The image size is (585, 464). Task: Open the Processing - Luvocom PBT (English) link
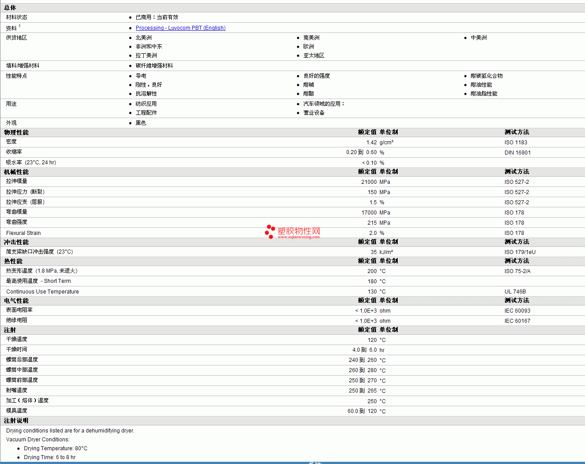[x=180, y=28]
